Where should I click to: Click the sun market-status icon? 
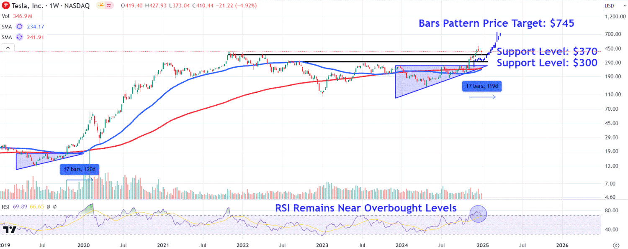coord(100,6)
